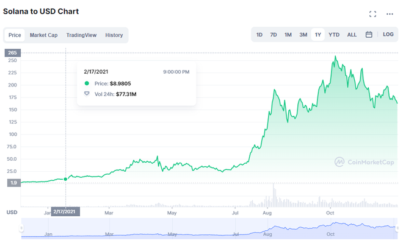Toggle LOG scale on the chart
This screenshot has width=403, height=243.
tap(388, 34)
